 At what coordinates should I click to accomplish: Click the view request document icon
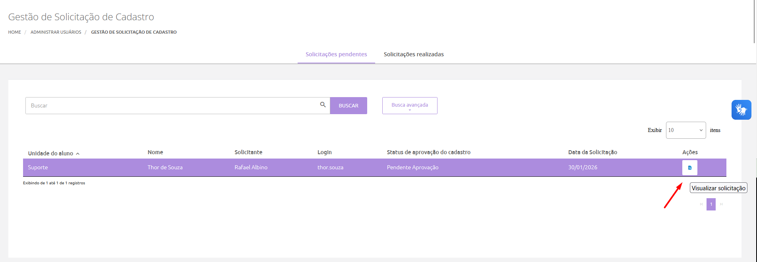pyautogui.click(x=689, y=168)
